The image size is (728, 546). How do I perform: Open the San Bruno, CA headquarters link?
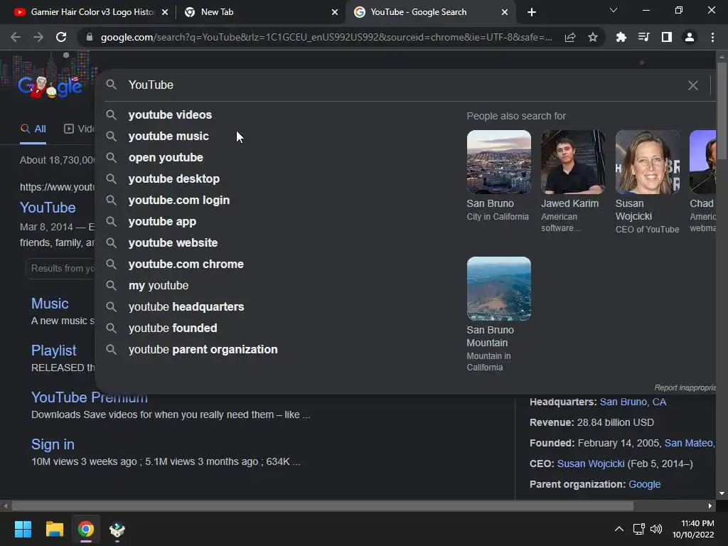point(633,402)
